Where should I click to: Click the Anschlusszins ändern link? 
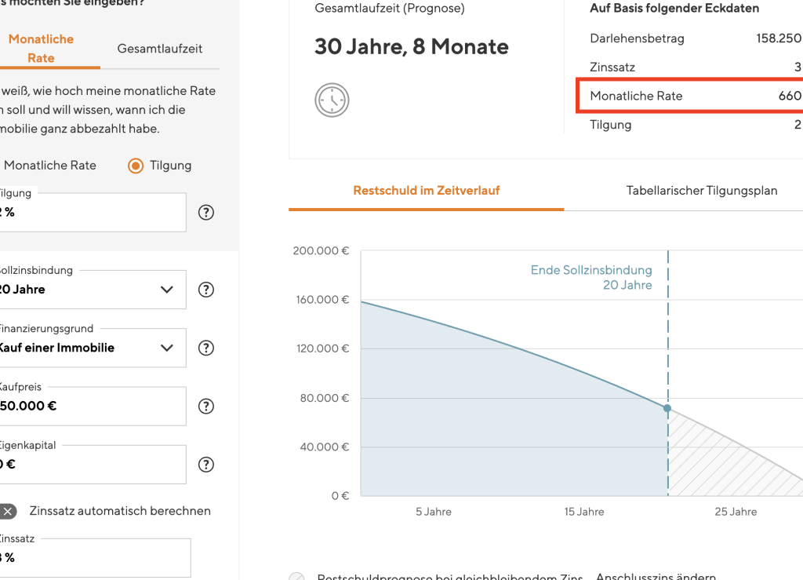point(656,576)
